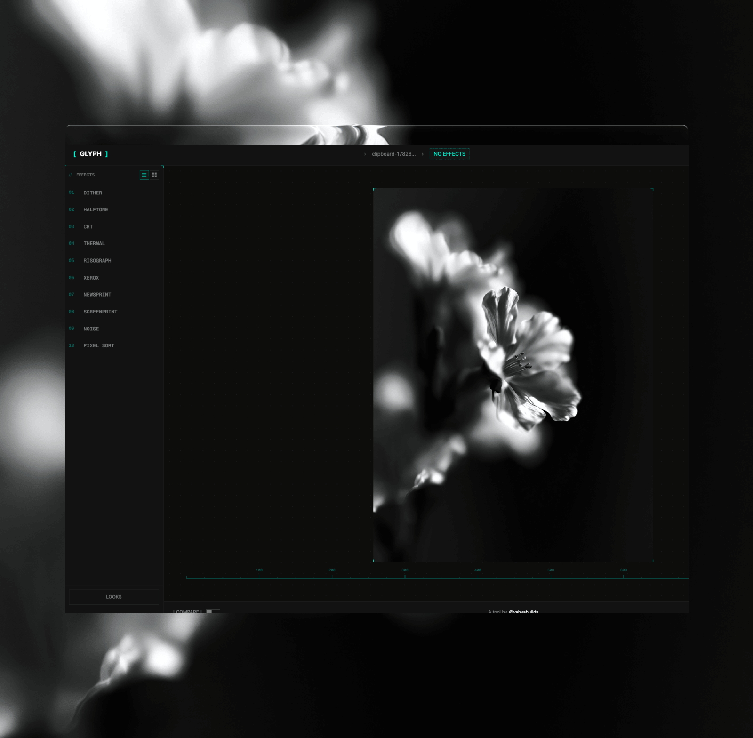The width and height of the screenshot is (753, 738).
Task: Toggle the COMPARE switch
Action: [x=213, y=611]
